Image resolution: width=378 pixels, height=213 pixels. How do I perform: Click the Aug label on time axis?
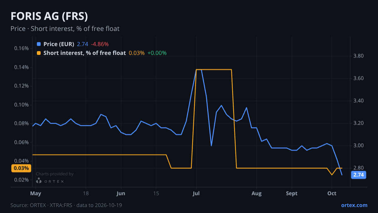click(257, 193)
